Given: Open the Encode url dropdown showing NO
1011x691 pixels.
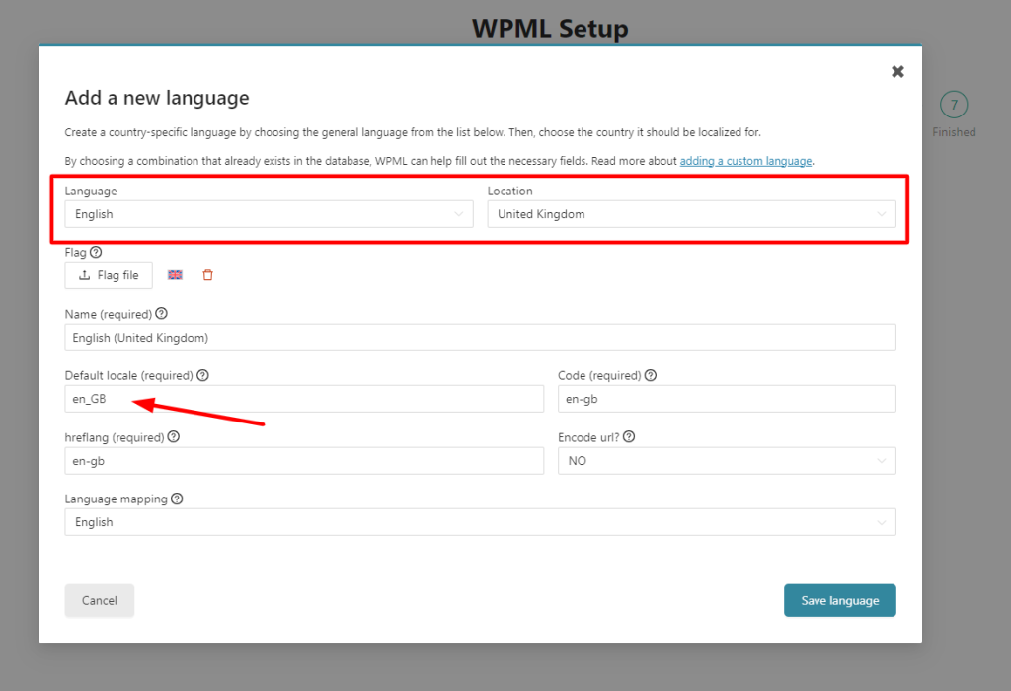Looking at the screenshot, I should (x=727, y=461).
